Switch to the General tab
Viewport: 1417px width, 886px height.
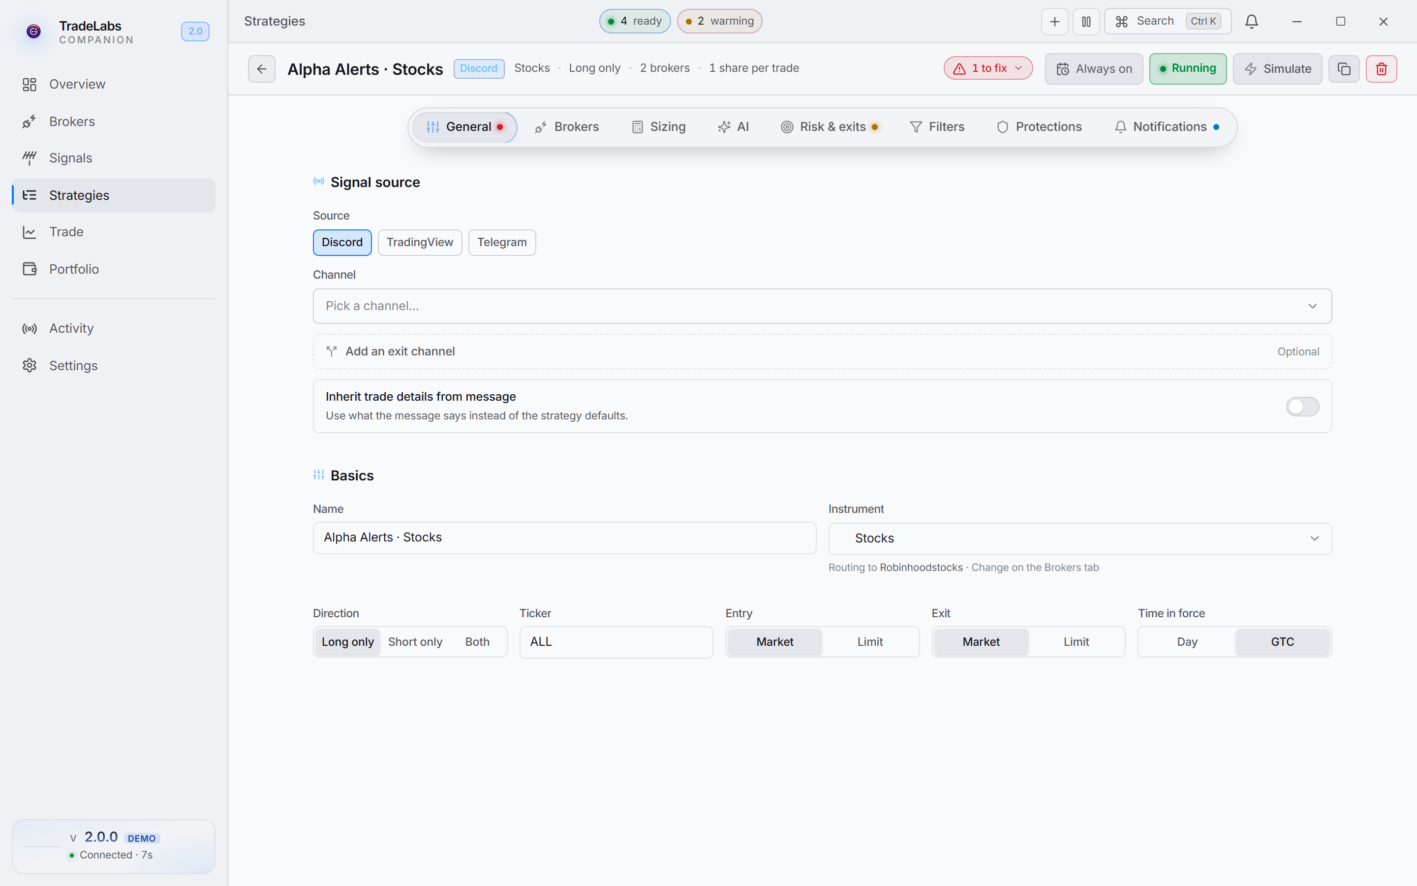pos(464,127)
